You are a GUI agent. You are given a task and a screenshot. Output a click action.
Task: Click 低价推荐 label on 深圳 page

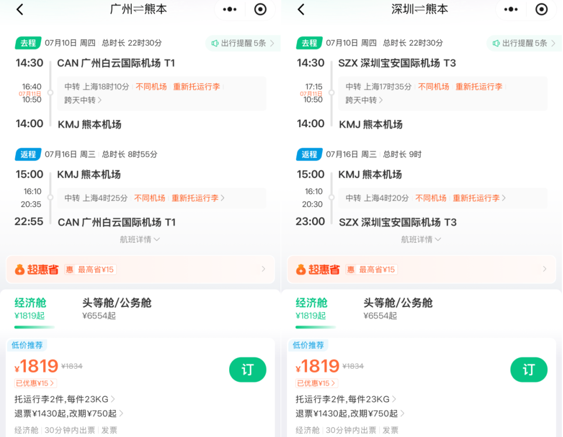click(308, 345)
